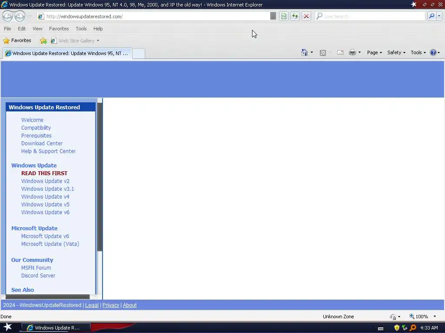This screenshot has height=333, width=445.
Task: Open the Help menu
Action: click(98, 29)
